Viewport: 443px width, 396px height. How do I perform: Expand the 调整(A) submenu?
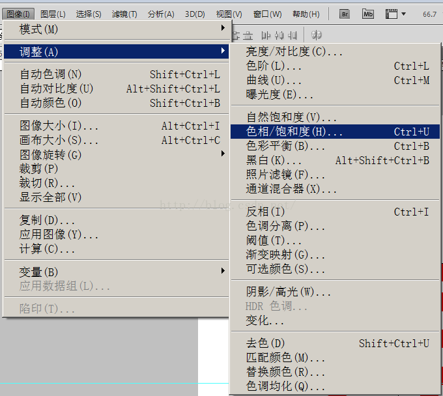tap(117, 51)
